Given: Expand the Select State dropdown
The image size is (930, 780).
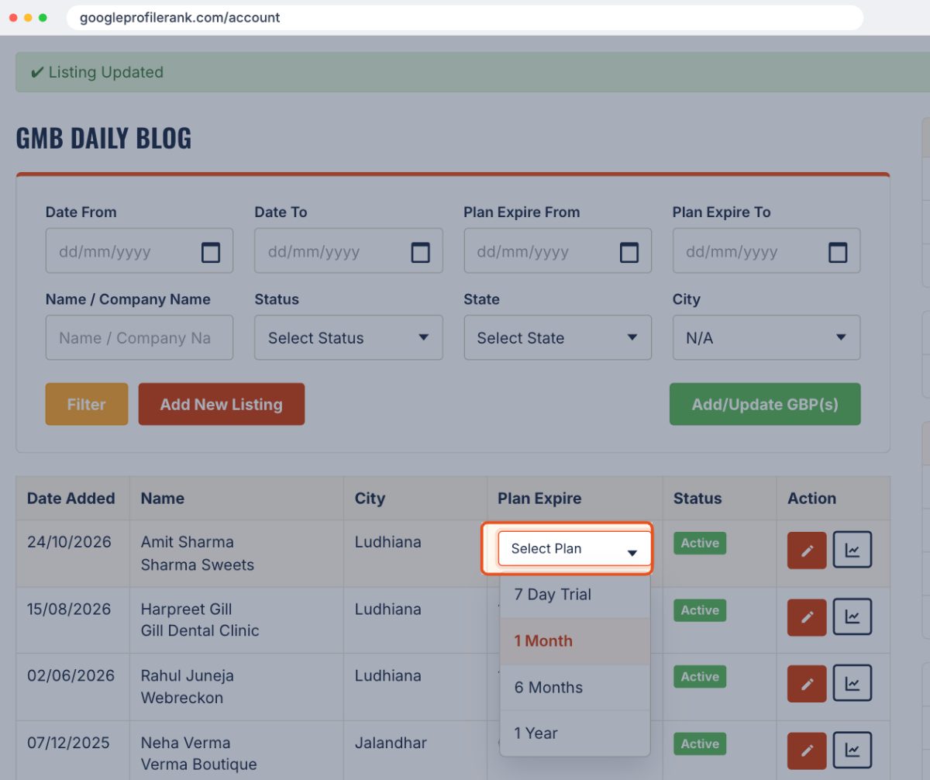Looking at the screenshot, I should pyautogui.click(x=558, y=337).
